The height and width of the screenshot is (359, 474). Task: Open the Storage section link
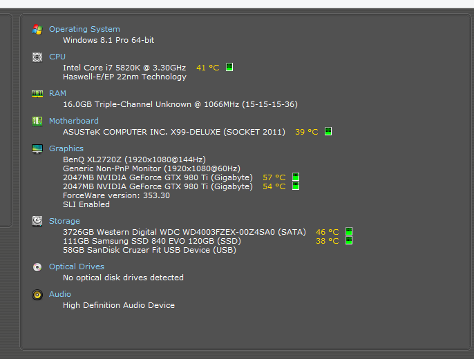pyautogui.click(x=65, y=221)
